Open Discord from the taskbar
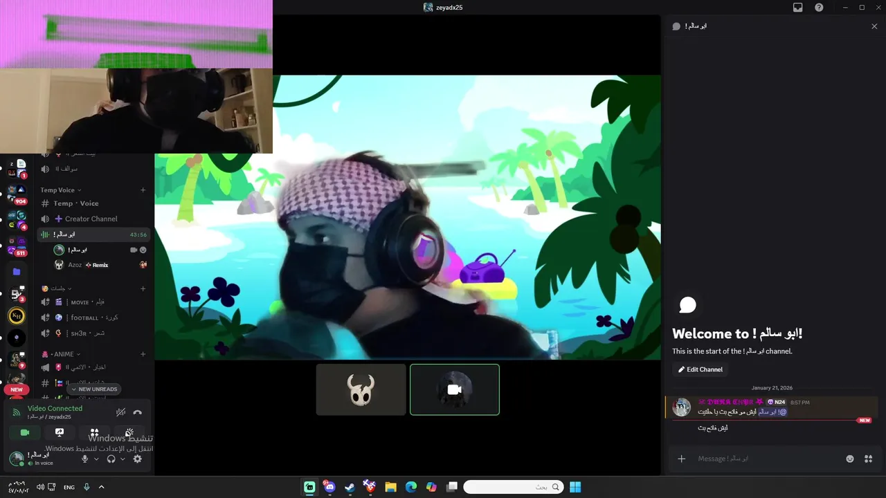Viewport: 886px width, 498px height. tap(329, 487)
